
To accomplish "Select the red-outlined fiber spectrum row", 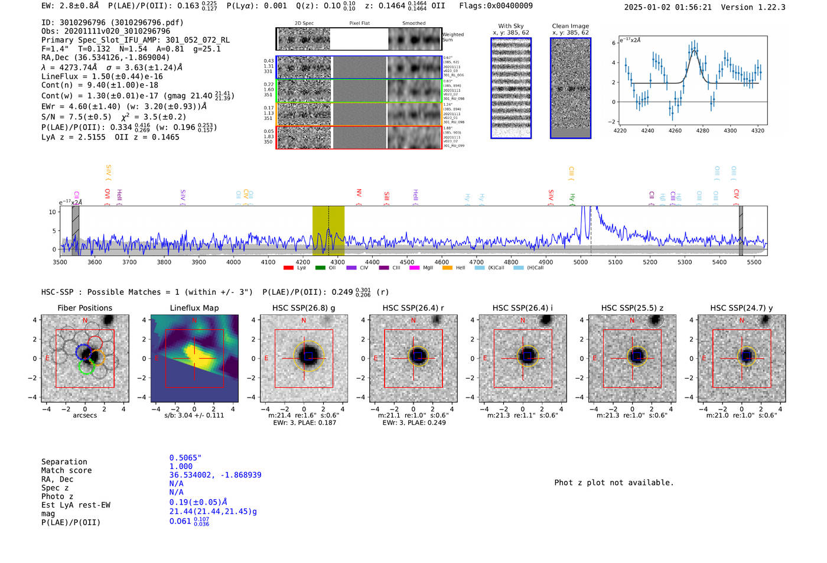I will point(359,137).
